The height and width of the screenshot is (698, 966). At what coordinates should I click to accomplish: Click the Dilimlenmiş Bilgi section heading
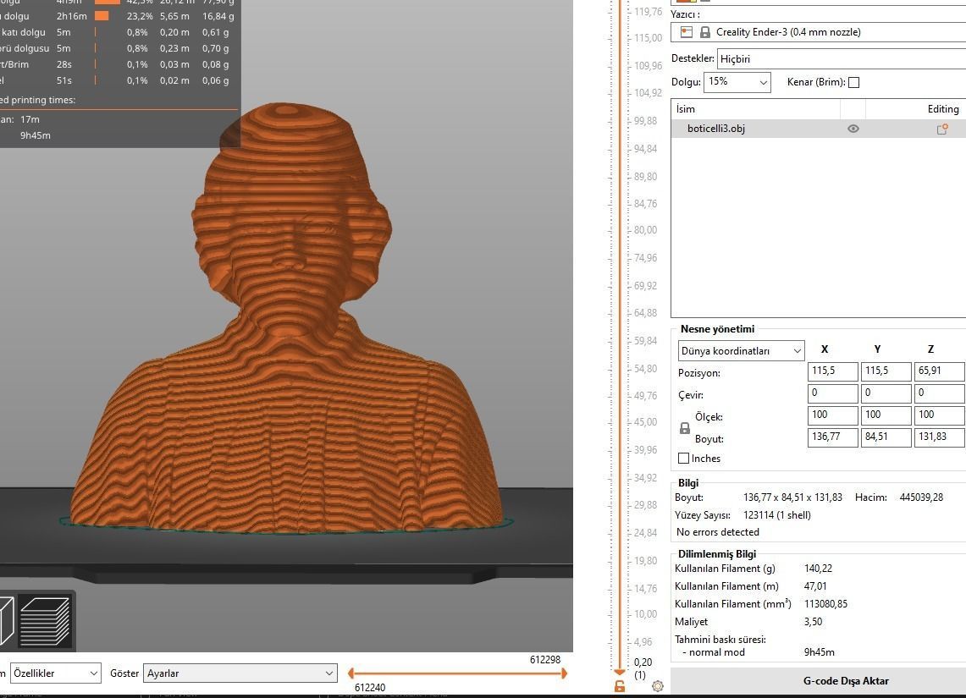tap(717, 553)
